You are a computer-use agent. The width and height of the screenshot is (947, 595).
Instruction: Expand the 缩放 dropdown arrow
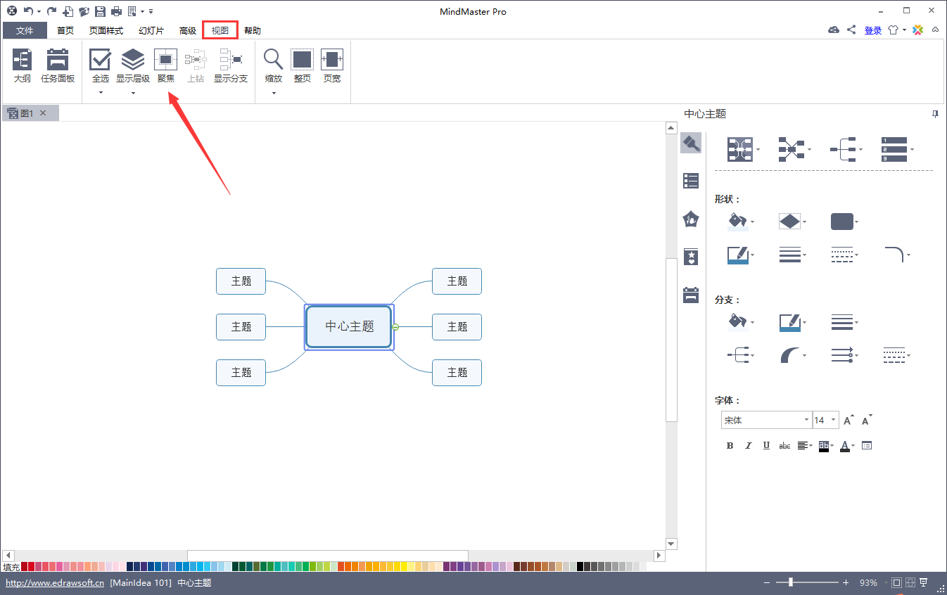coord(274,92)
